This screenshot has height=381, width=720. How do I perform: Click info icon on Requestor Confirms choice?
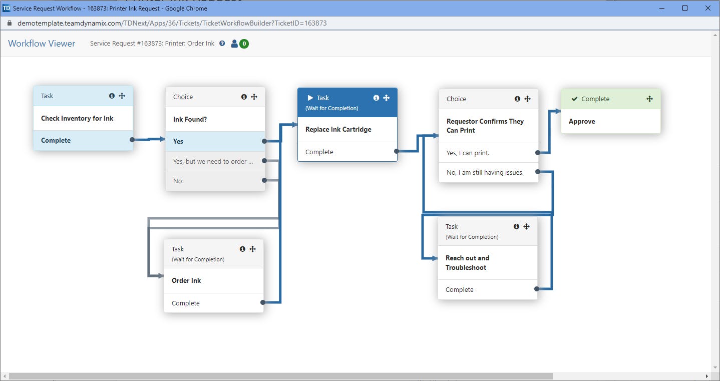[517, 99]
